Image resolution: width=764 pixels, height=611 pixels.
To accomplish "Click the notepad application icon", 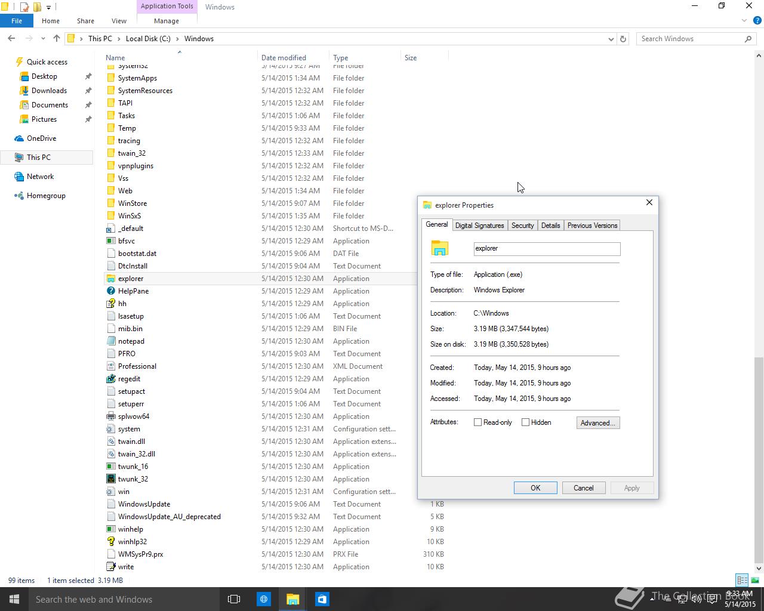I will tap(110, 341).
